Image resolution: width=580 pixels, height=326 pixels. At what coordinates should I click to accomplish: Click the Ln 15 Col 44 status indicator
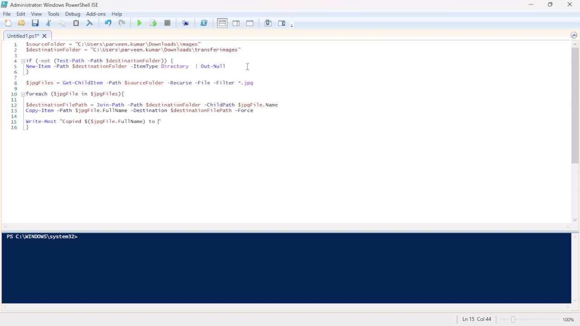pos(477,319)
